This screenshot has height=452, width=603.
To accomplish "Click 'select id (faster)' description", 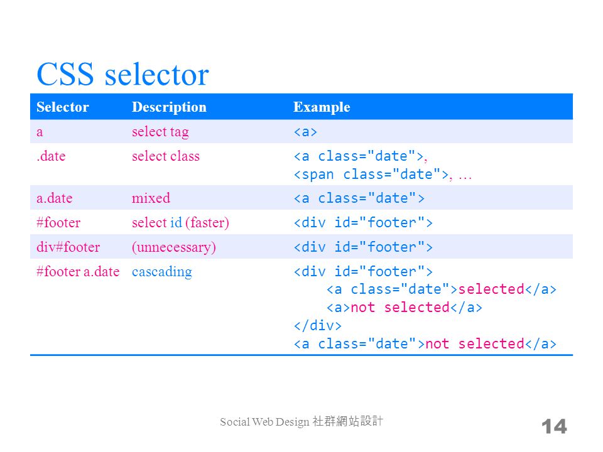I will point(180,223).
